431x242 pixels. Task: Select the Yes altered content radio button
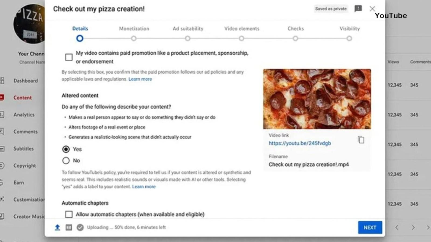pos(66,149)
